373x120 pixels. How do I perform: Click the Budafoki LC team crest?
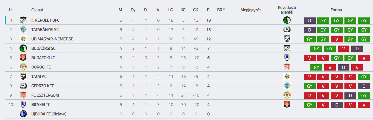23,58
